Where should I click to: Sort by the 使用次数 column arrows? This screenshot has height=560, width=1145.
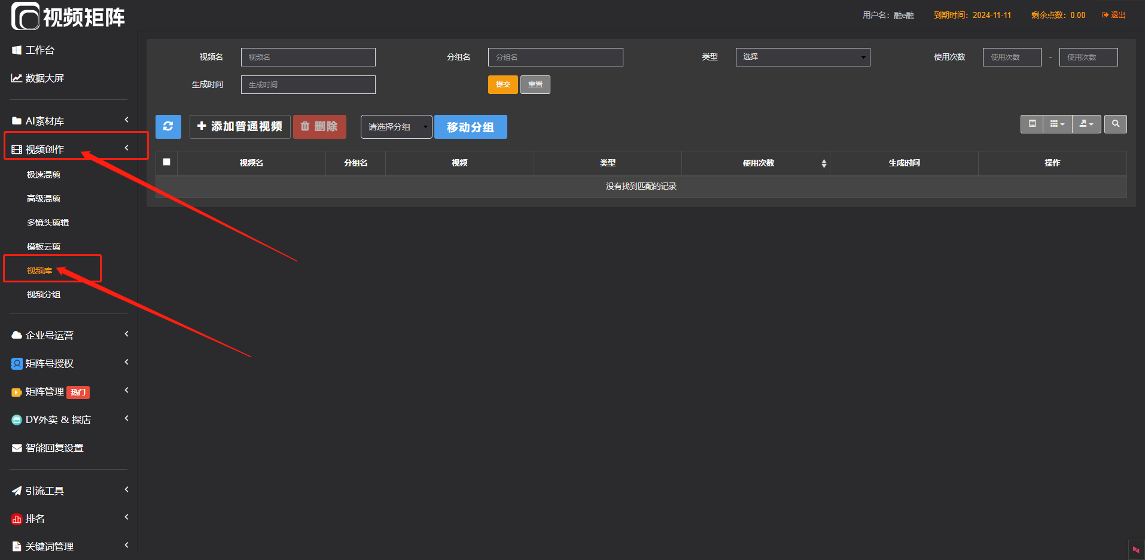824,163
